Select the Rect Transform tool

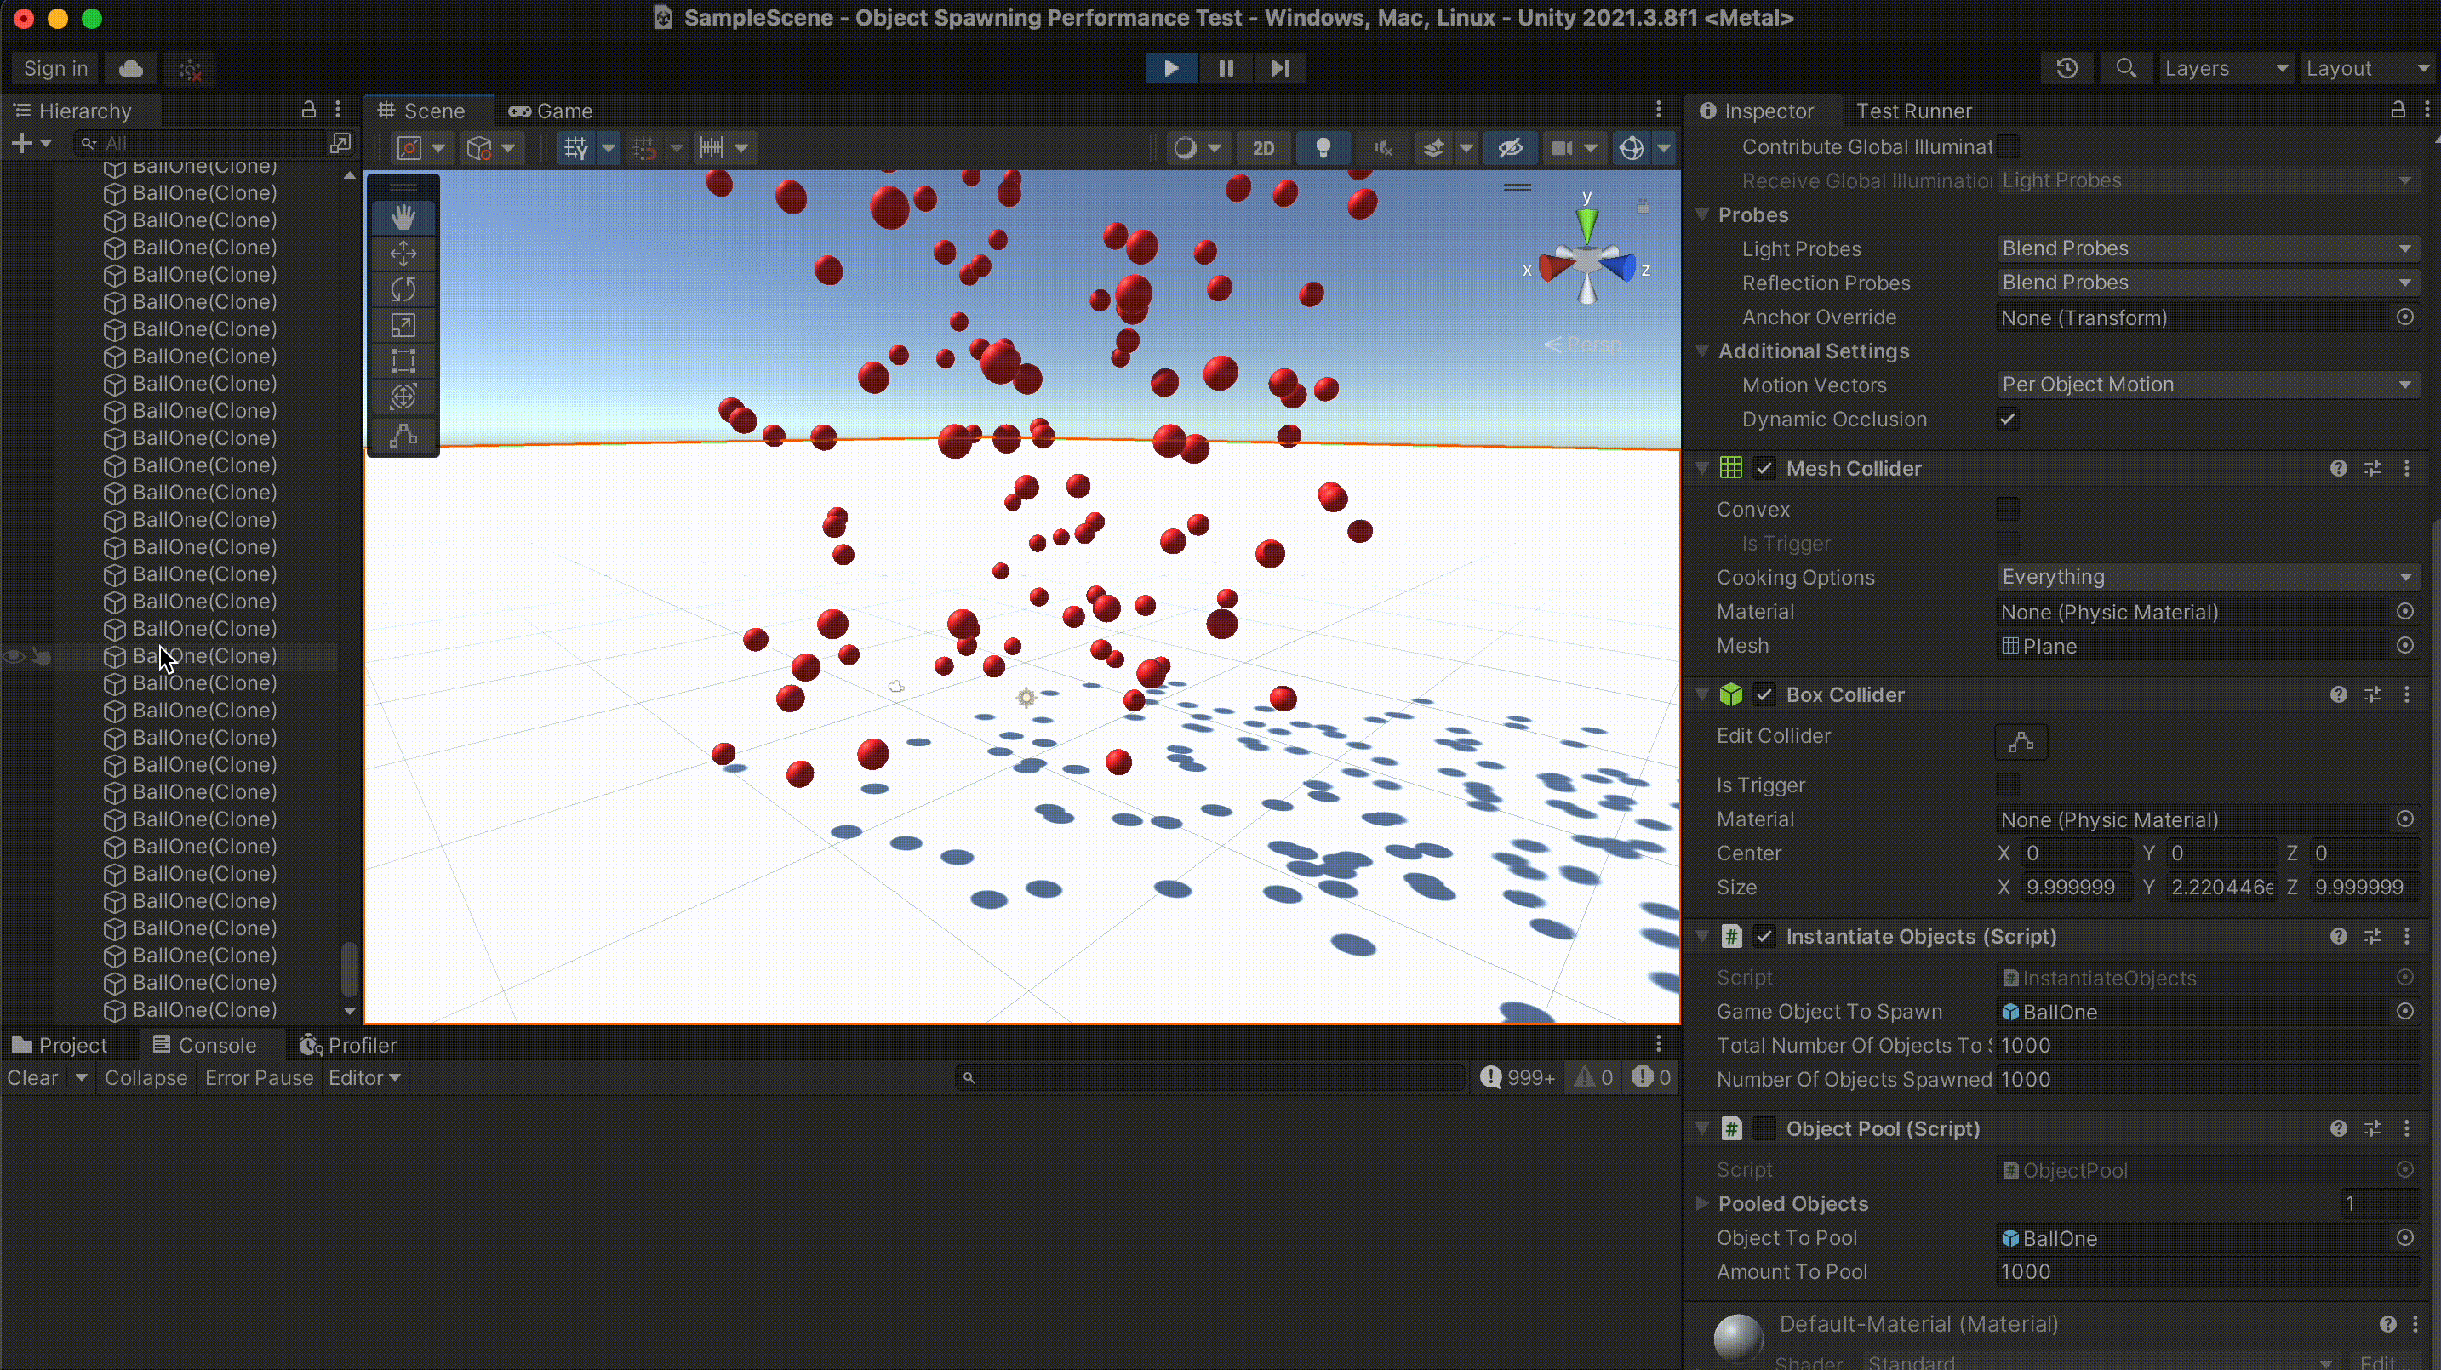click(x=403, y=360)
